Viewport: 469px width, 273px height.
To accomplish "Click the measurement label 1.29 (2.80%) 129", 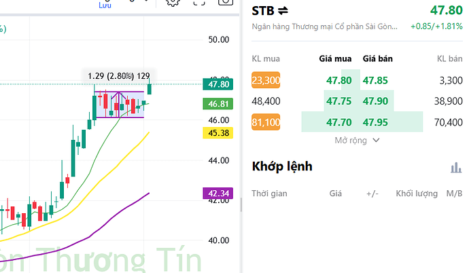I will 119,76.
